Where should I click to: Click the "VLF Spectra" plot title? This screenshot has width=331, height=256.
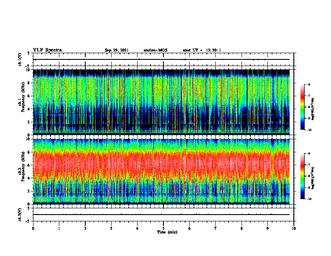(47, 50)
